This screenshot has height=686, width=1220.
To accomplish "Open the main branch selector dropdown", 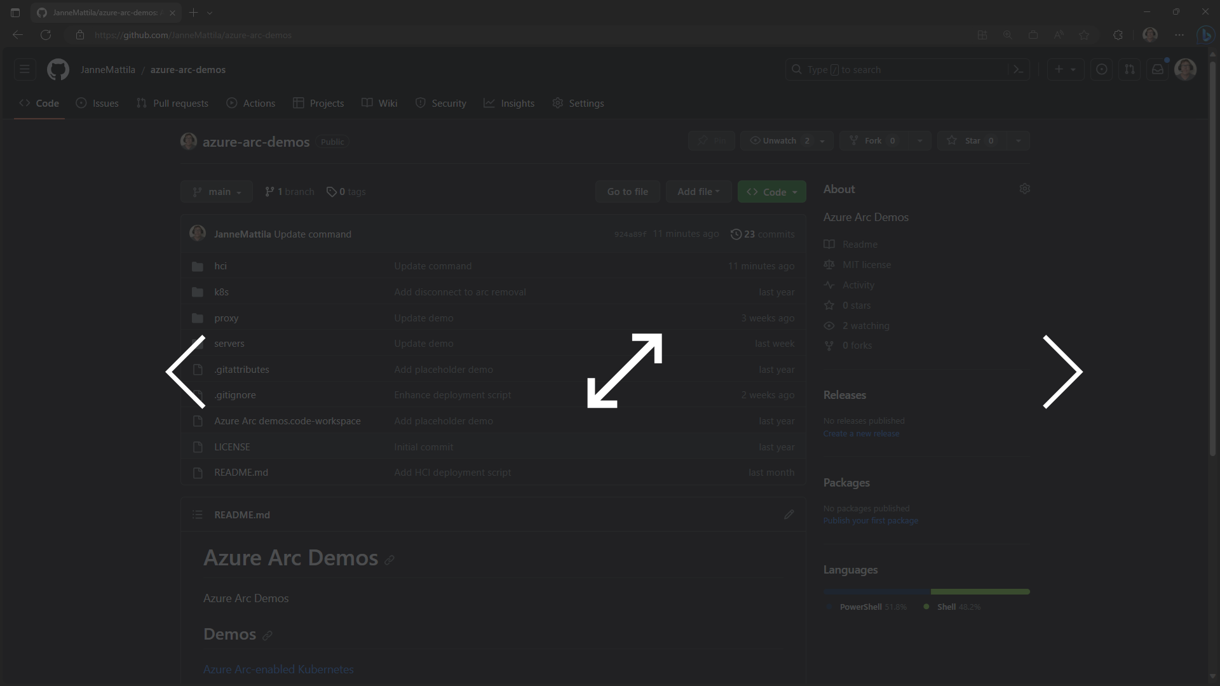I will point(217,192).
